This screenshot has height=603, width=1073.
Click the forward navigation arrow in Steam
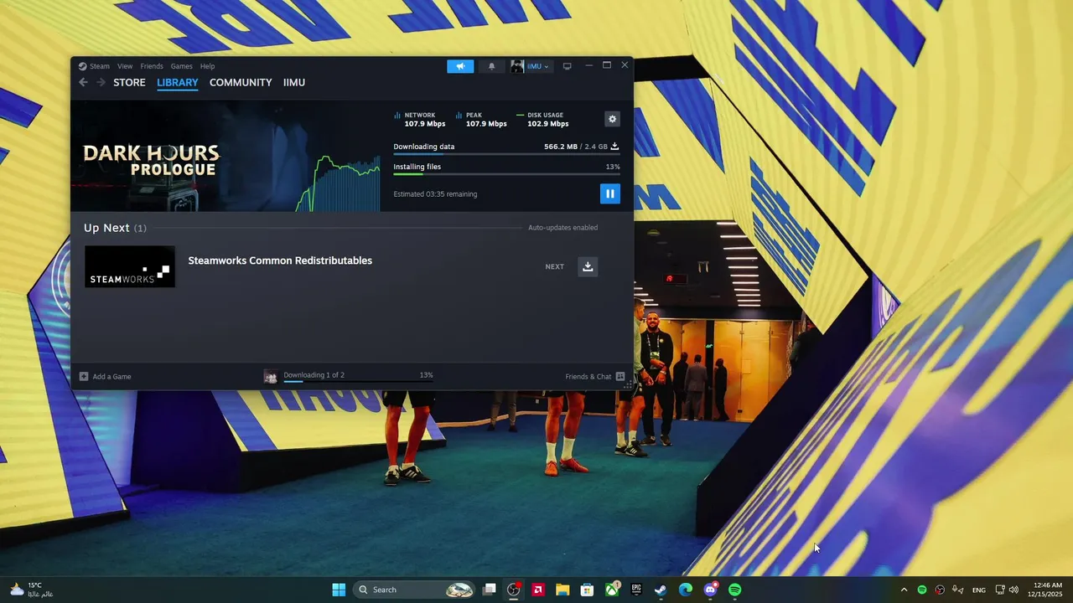point(101,82)
